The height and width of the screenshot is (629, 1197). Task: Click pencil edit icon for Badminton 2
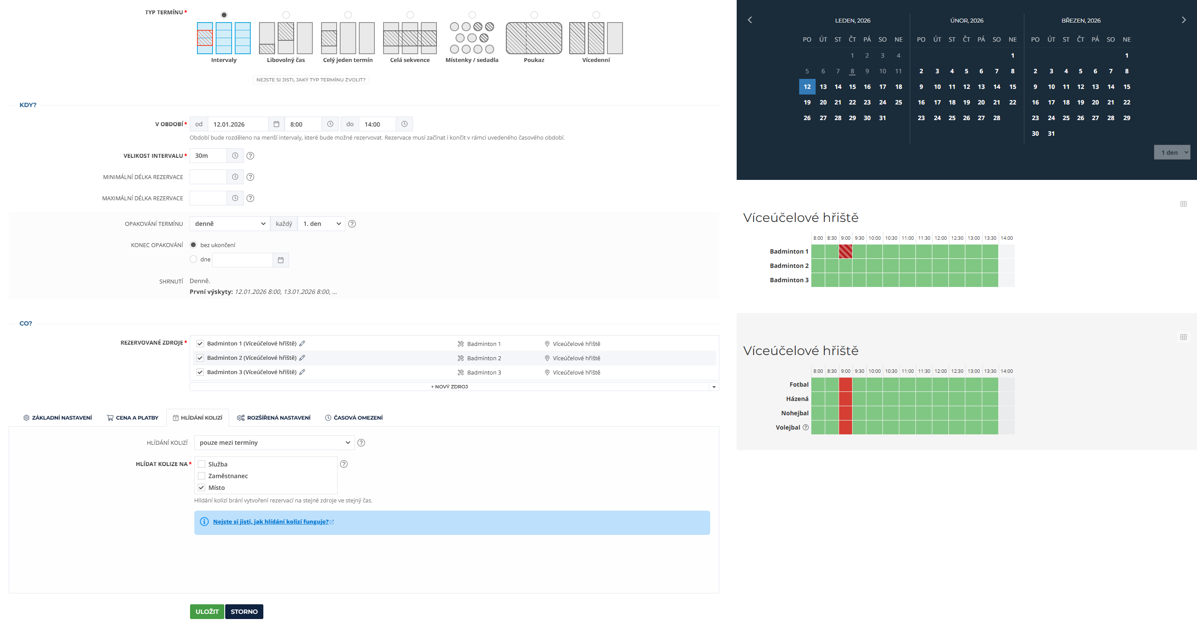(x=302, y=358)
